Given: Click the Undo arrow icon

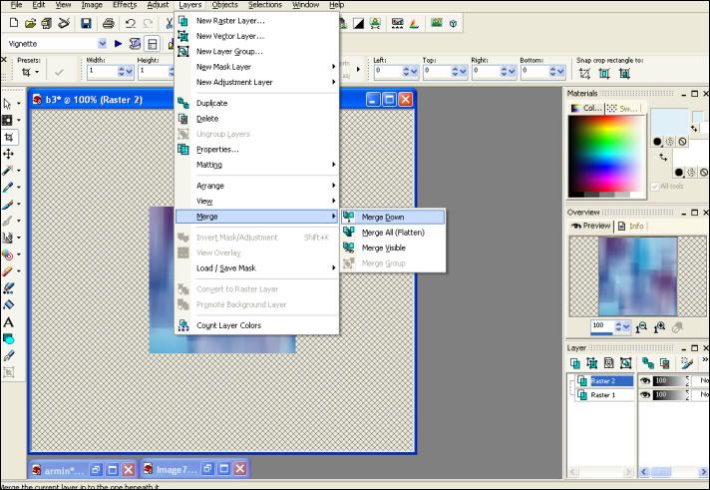Looking at the screenshot, I should point(131,23).
